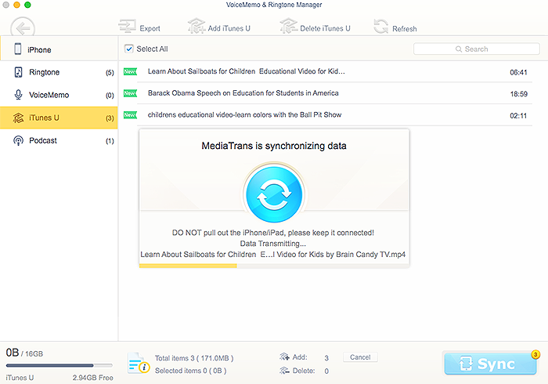
Task: Open the VoiceMemo category
Action: pos(59,95)
